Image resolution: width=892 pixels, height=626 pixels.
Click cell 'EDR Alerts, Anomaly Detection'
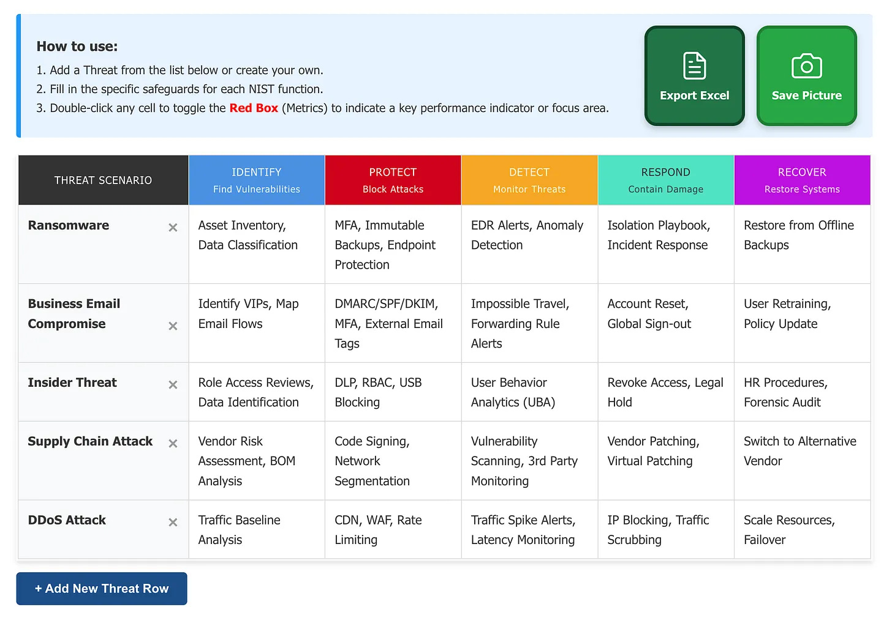coord(529,245)
